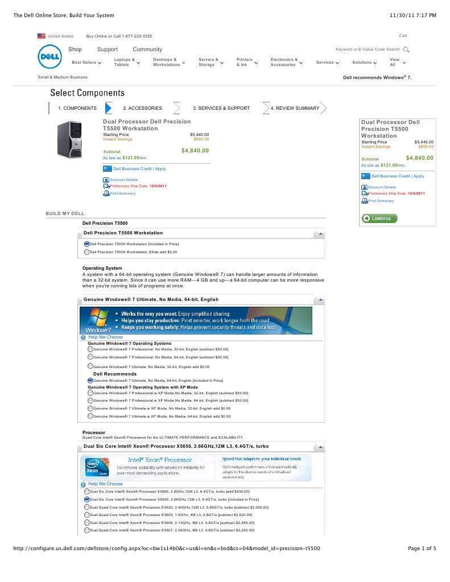Viewport: 450px width, 582px height.
Task: Click Print Summary icon in right sidebar
Action: tap(365, 200)
